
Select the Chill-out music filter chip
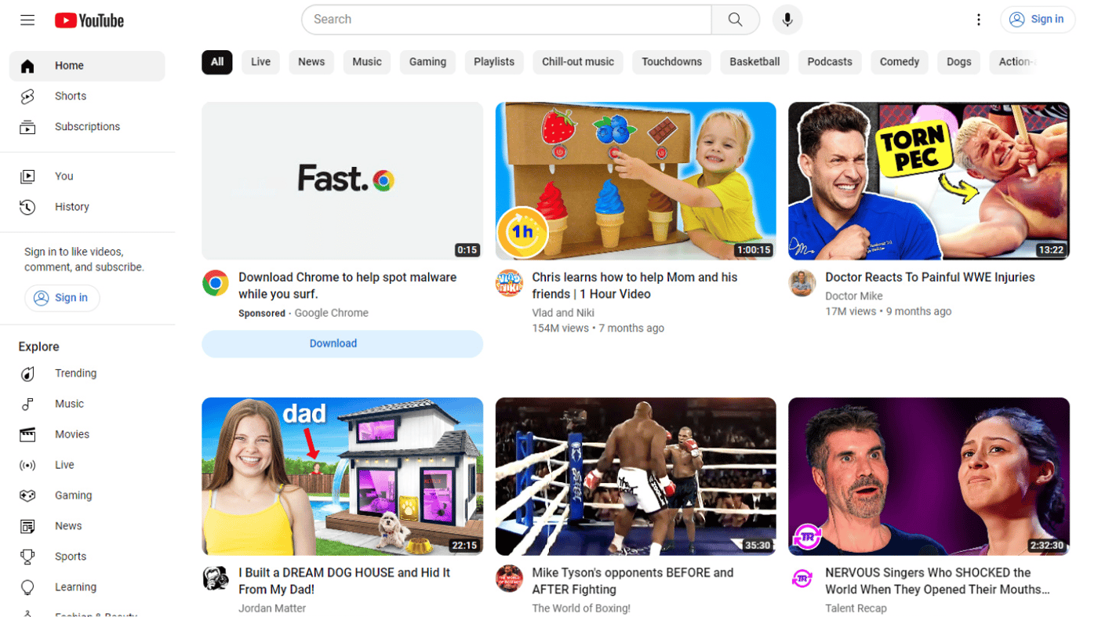coord(578,62)
